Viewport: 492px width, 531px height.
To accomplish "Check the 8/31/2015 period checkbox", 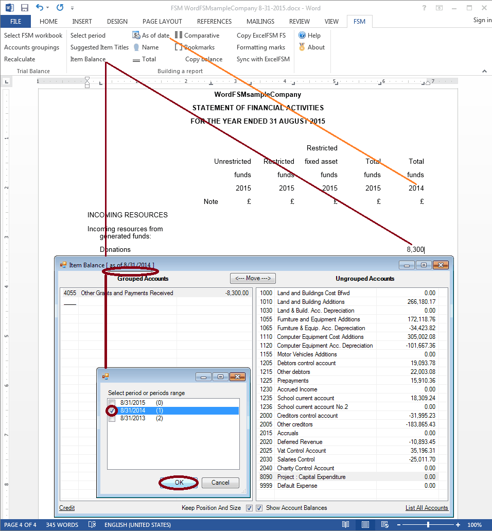I will tap(112, 402).
